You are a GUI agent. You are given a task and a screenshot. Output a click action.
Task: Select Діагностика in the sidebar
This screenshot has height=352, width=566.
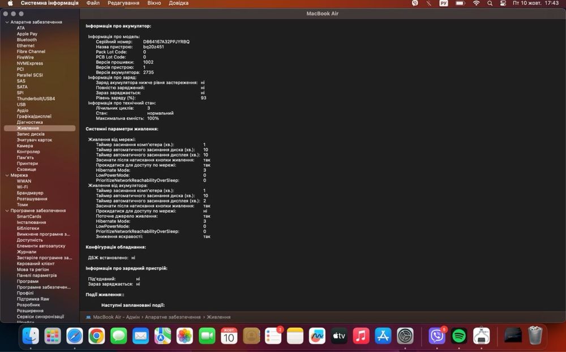pos(29,122)
